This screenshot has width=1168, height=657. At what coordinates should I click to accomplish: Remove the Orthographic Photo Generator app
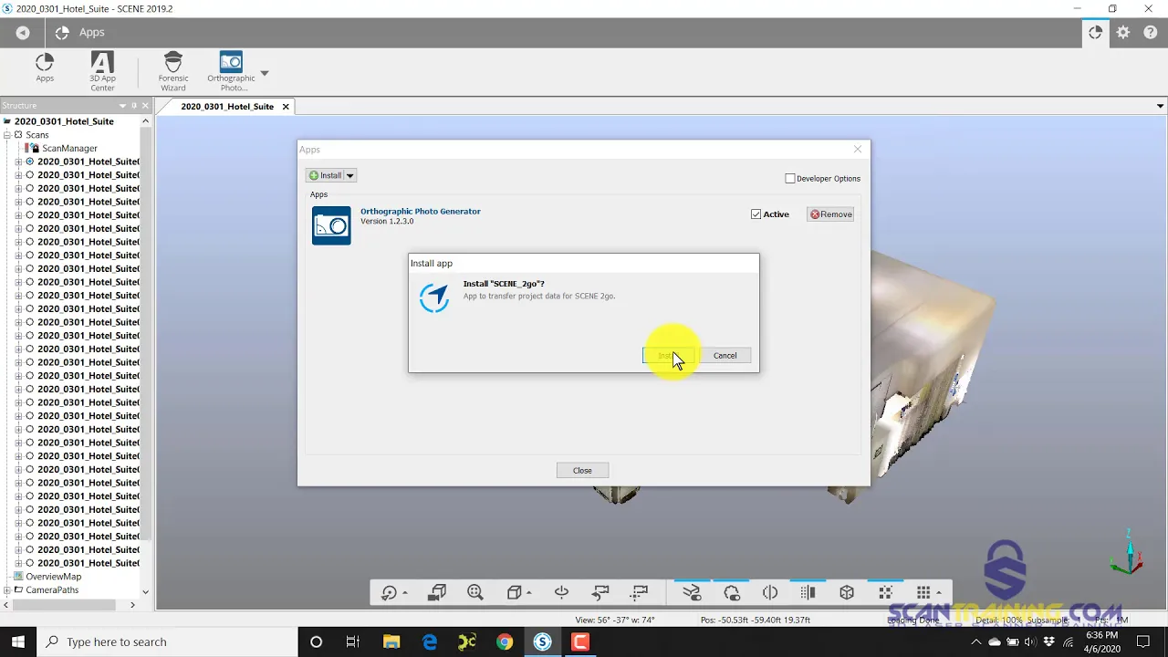[x=830, y=214]
